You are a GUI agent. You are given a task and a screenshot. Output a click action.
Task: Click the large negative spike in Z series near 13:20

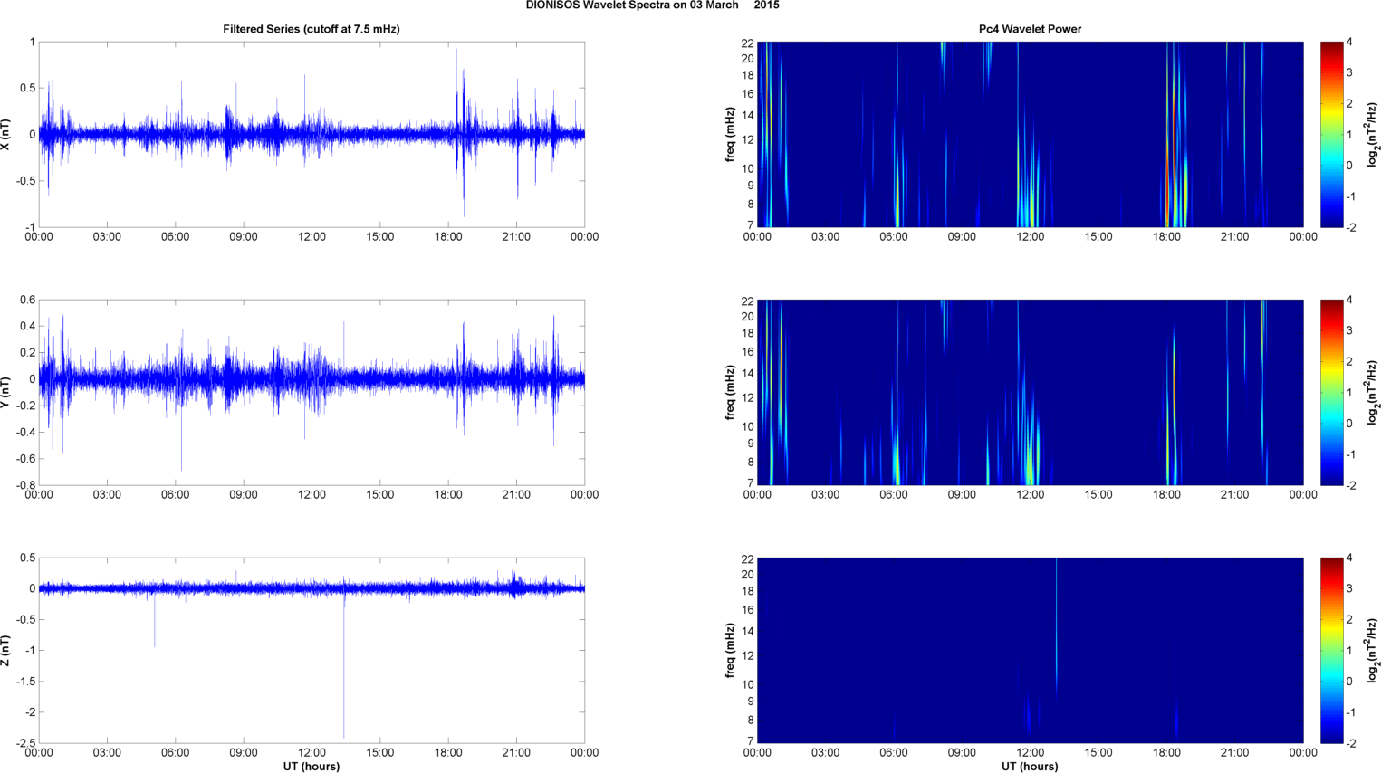(343, 665)
